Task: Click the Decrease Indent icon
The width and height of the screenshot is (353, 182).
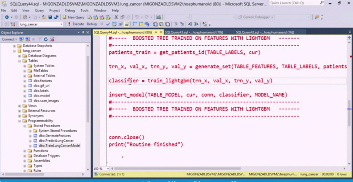Action: [x=190, y=24]
